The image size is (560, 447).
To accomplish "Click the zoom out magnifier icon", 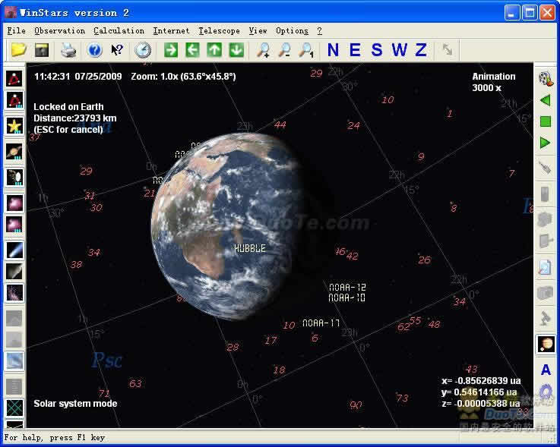I will 285,51.
